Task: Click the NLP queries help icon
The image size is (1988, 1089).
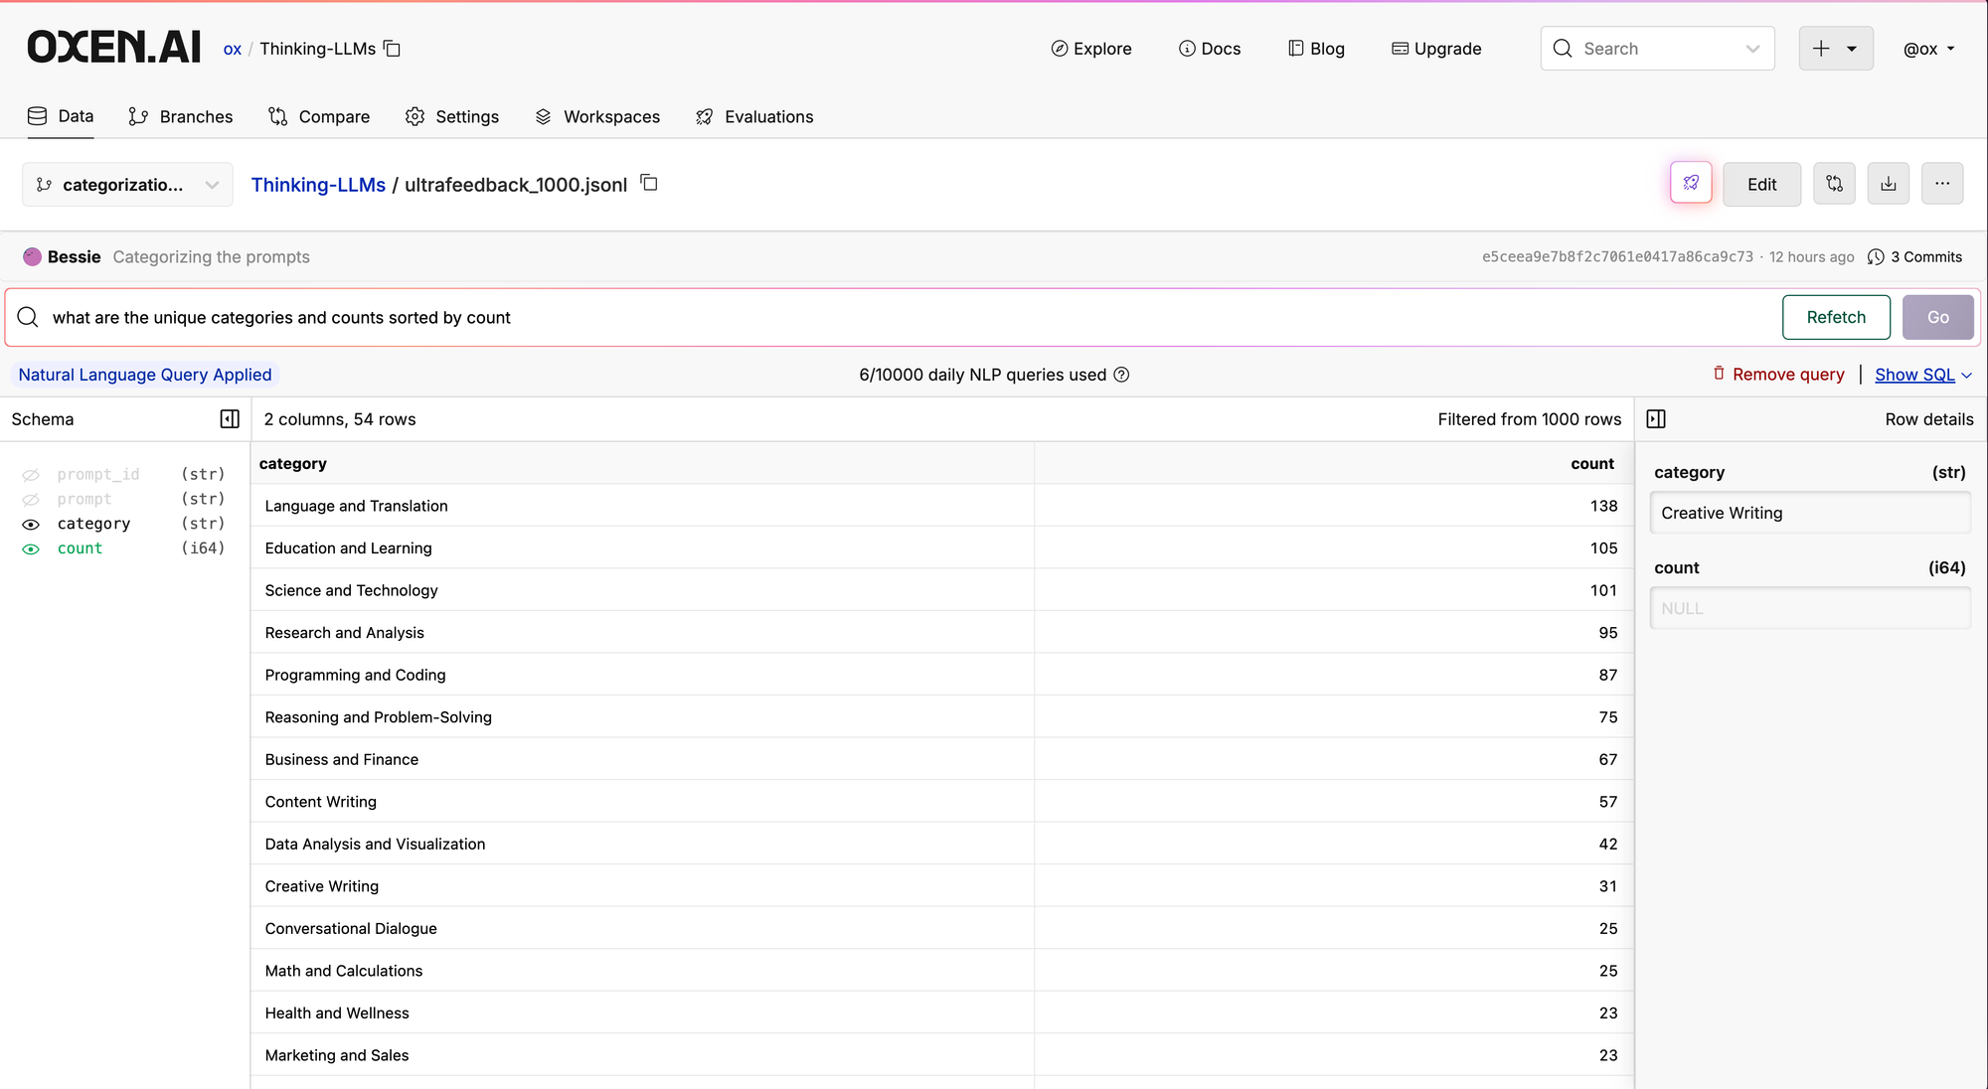Action: click(x=1121, y=375)
